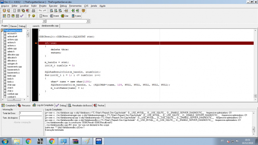Click the Total de Erros field
Screen dimensions: 258x145
coord(31,113)
